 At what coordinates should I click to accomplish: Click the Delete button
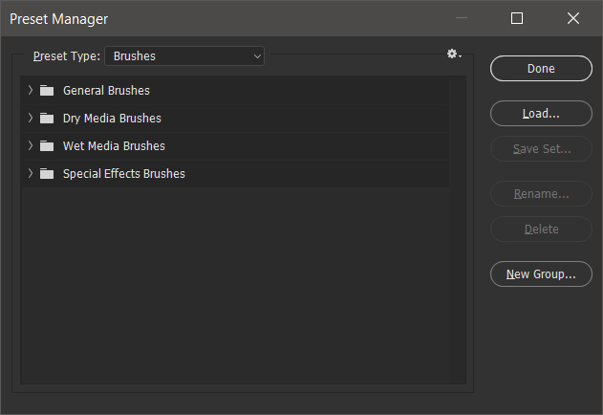pos(541,229)
